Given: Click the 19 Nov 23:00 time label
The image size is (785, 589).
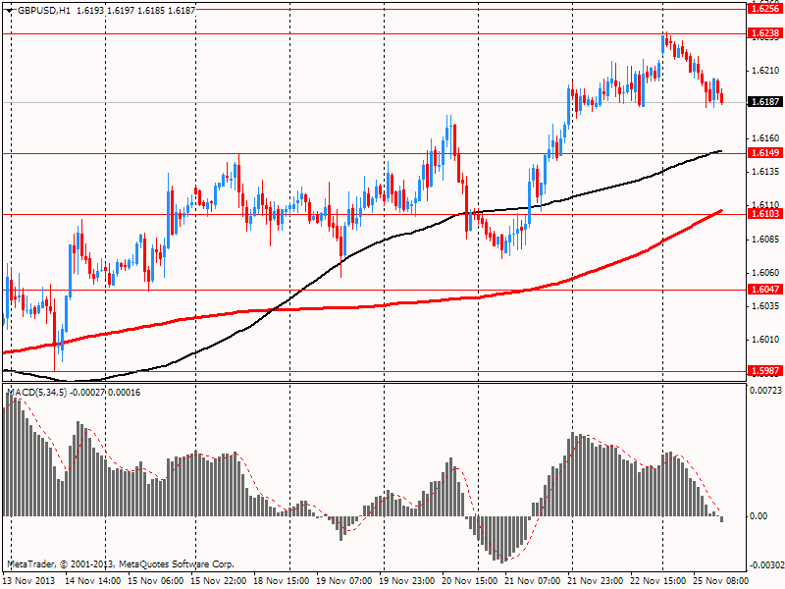Looking at the screenshot, I should click(407, 581).
